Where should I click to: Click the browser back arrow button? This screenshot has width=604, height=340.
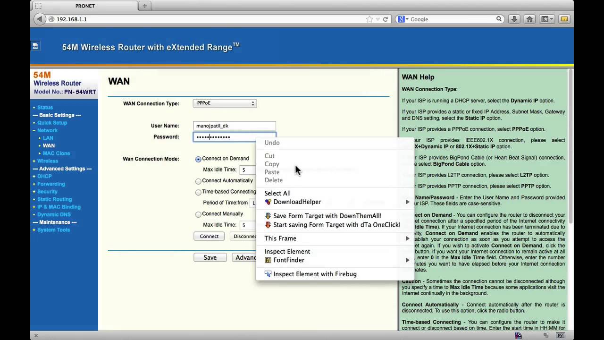coord(40,19)
